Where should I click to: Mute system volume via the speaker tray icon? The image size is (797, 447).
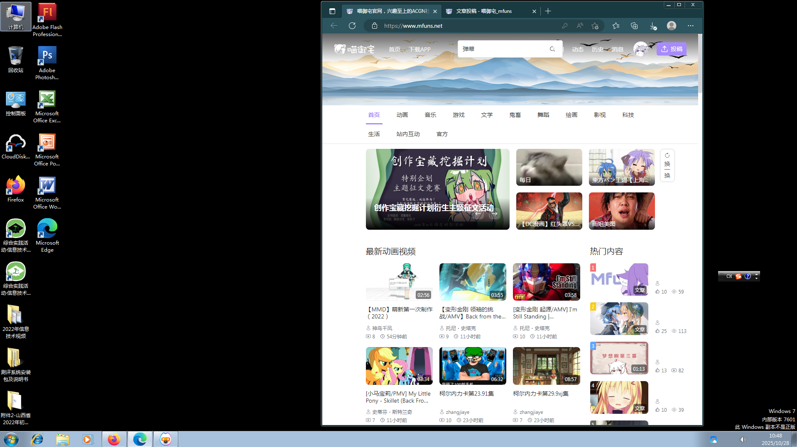[x=743, y=439]
